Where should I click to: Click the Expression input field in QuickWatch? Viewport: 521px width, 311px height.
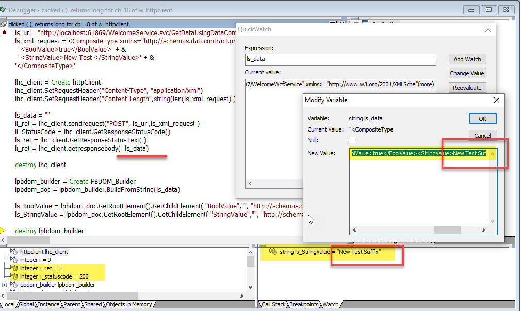click(x=340, y=59)
